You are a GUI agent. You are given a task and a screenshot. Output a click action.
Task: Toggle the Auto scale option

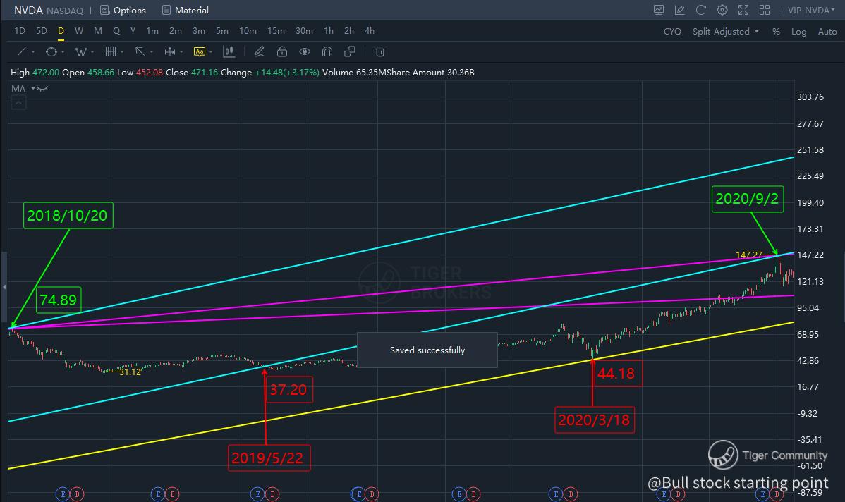click(827, 31)
